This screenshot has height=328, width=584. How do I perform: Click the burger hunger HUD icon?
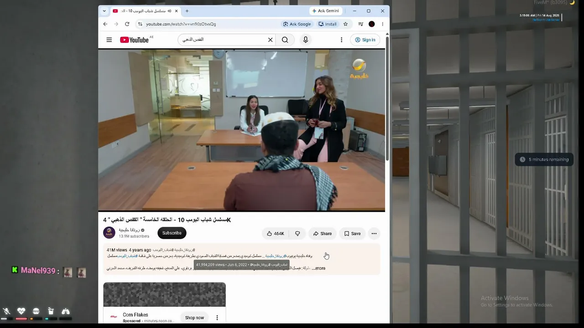click(x=36, y=311)
